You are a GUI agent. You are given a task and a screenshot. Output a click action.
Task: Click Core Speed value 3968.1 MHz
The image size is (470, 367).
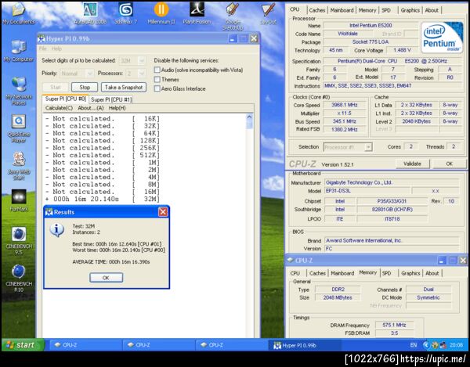click(x=344, y=105)
